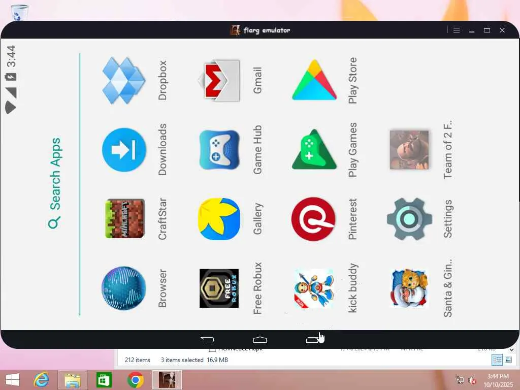Viewport: 520px width, 390px height.
Task: Switch File Explorer to large icons view
Action: pos(508,360)
